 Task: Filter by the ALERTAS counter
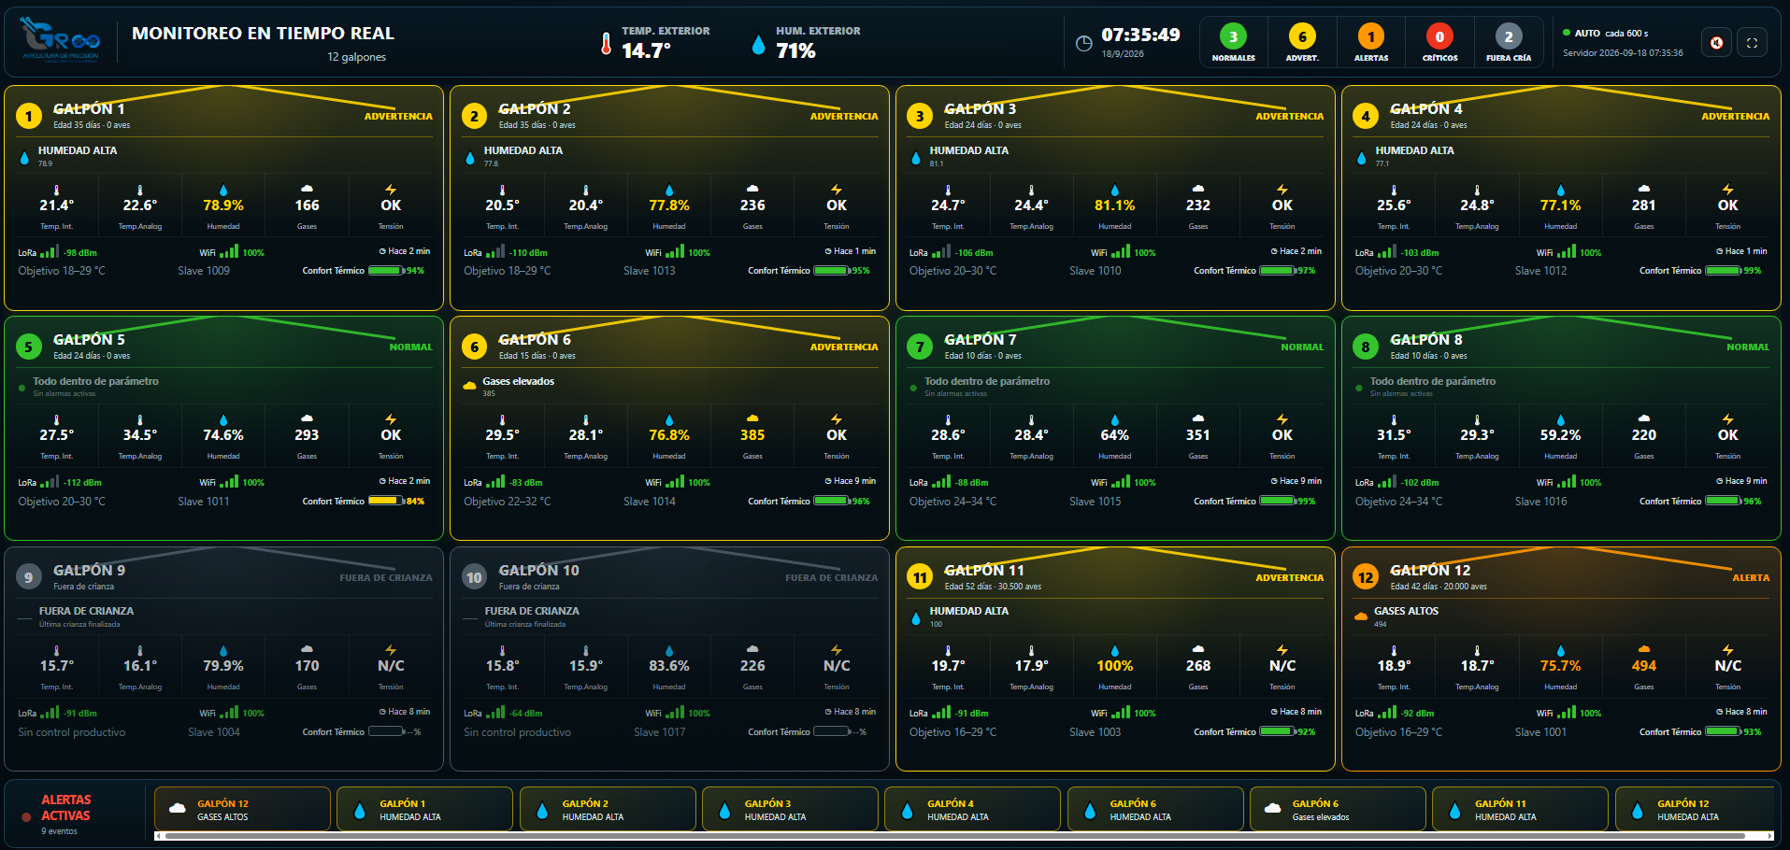[1370, 43]
